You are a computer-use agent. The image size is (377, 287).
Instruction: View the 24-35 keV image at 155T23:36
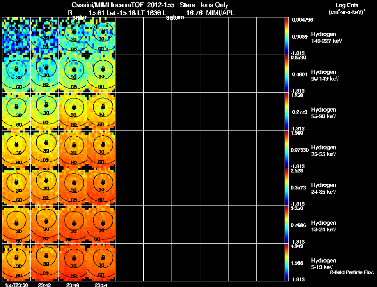click(16, 187)
